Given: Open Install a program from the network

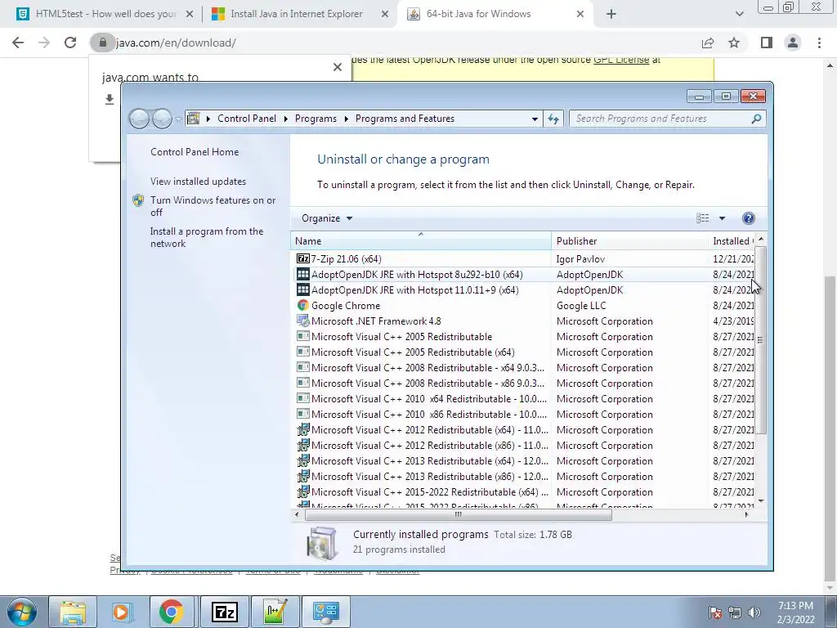Looking at the screenshot, I should point(207,237).
